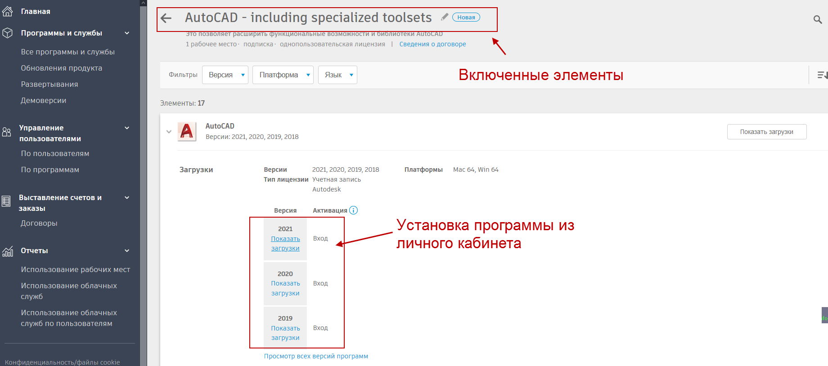
Task: Click Просмотр всех версий программ link
Action: 316,356
